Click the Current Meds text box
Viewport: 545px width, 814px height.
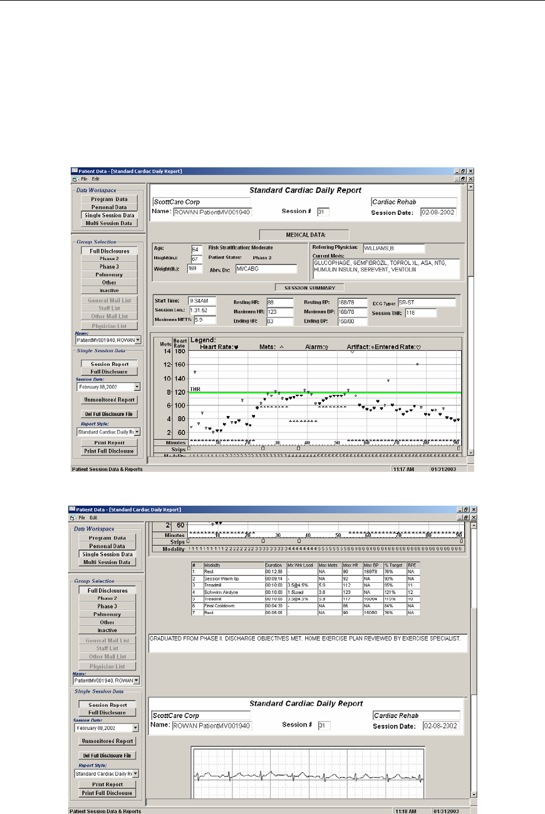[x=385, y=269]
